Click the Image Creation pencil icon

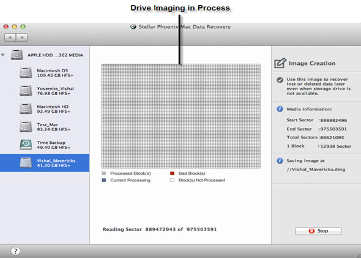pyautogui.click(x=280, y=63)
